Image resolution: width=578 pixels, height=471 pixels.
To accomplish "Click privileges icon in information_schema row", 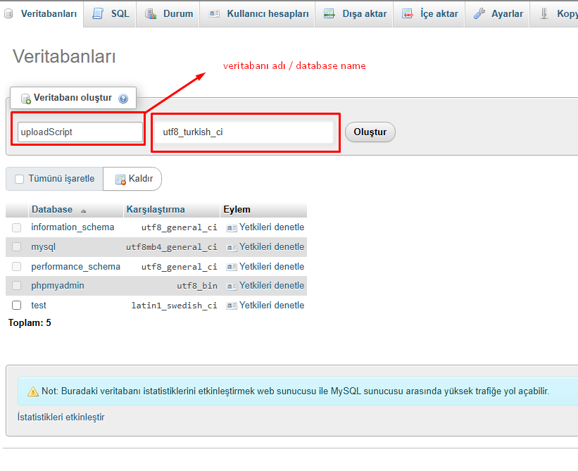I will pyautogui.click(x=232, y=229).
